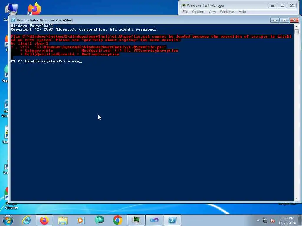
Task: Click the 'PSSecurityException' error text
Action: tap(156, 51)
